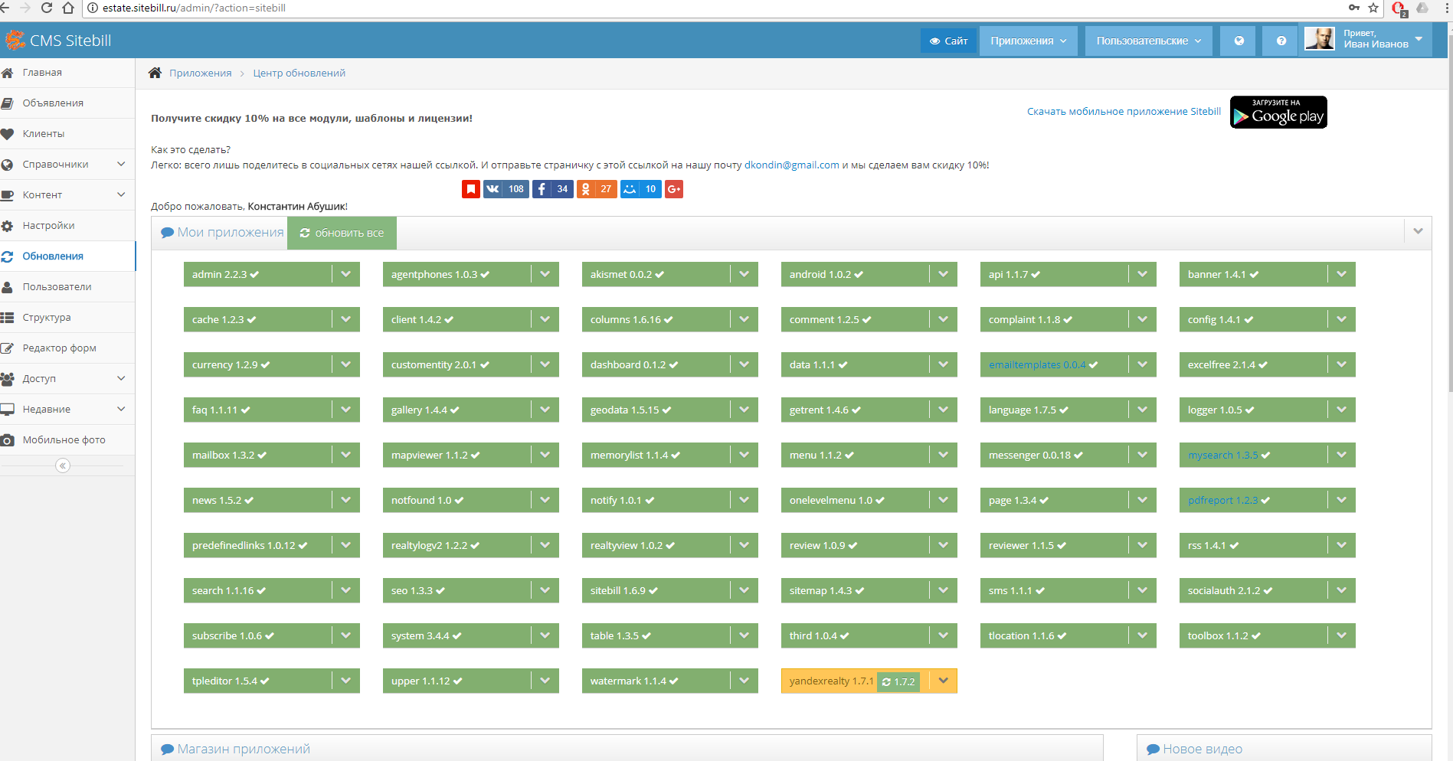
Task: Open the admin 2.2.3 dropdown arrow
Action: coord(346,274)
